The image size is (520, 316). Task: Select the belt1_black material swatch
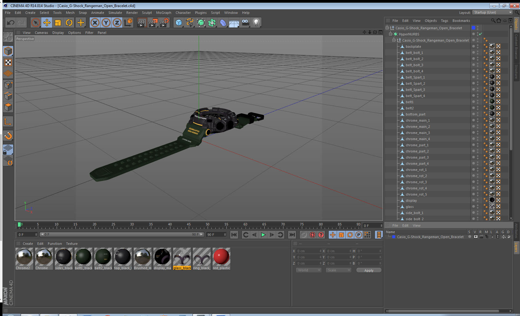(x=83, y=259)
